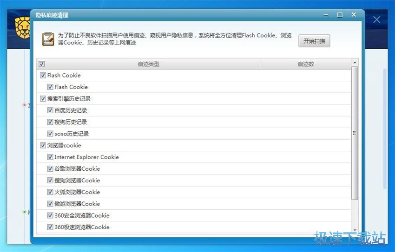Select the 搜索引擎历史记录 row label

point(69,98)
